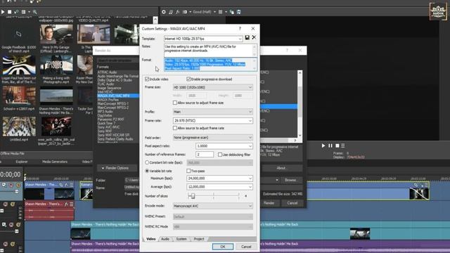The image size is (450, 253).
Task: Select Constant bit rate radio button
Action: pos(147,162)
